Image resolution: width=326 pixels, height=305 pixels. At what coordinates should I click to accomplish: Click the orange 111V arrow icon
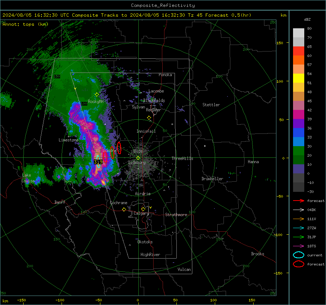coord(298,219)
